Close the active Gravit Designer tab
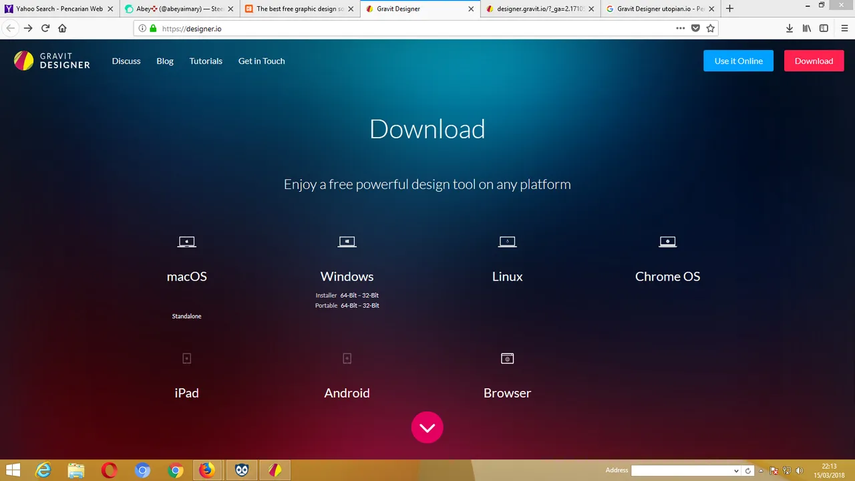 [x=471, y=9]
